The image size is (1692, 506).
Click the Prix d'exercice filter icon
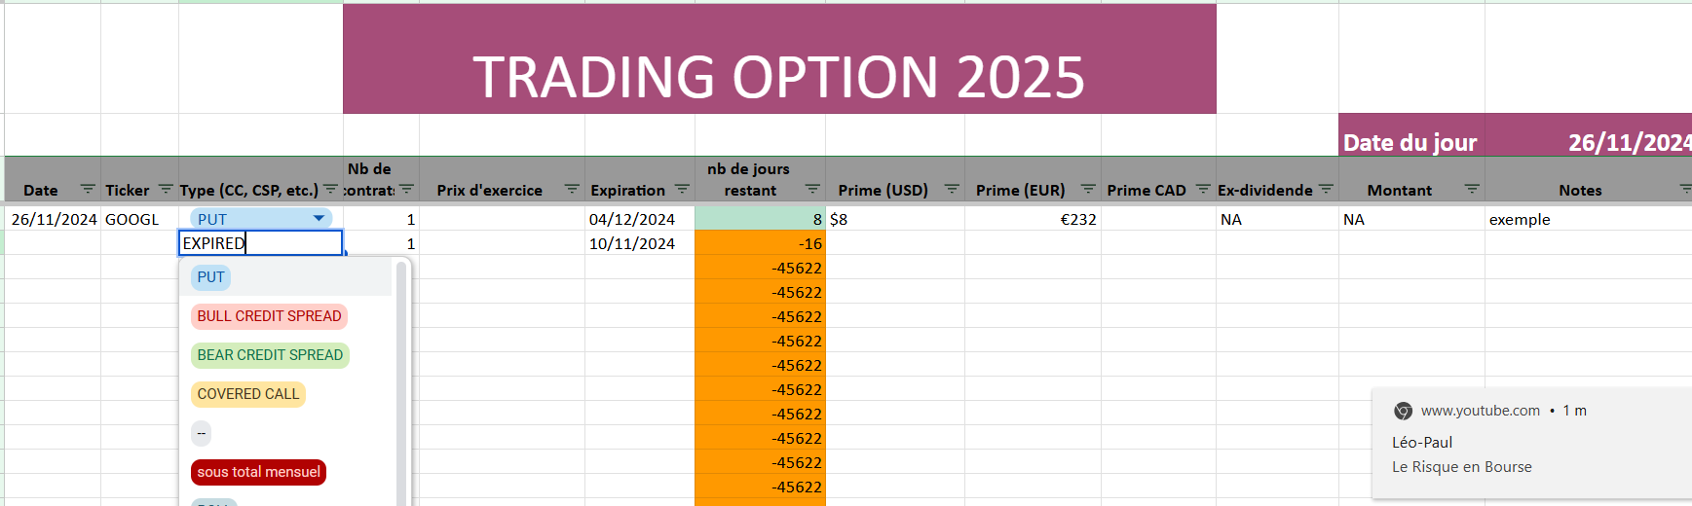pos(572,189)
